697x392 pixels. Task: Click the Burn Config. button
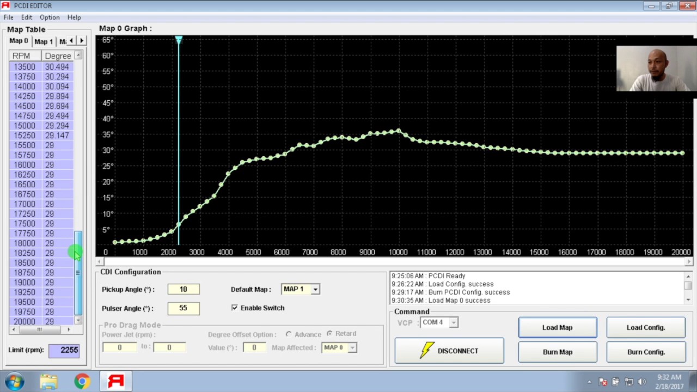point(646,352)
